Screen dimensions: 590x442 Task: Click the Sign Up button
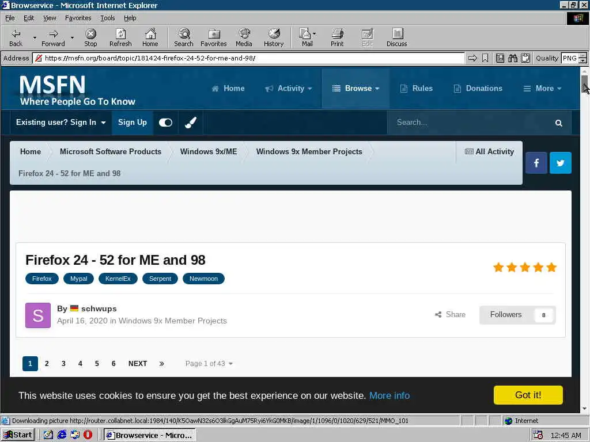(133, 122)
